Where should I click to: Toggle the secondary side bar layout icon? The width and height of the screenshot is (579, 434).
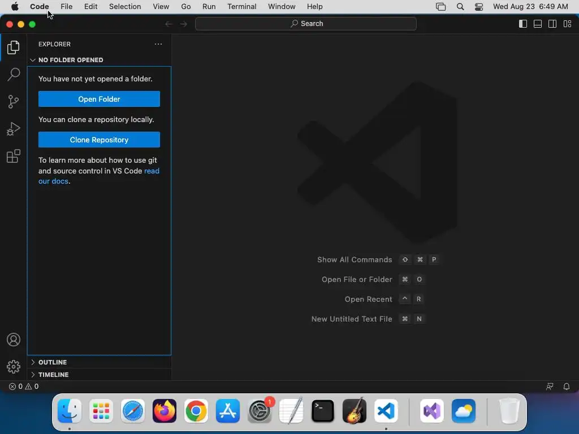552,24
